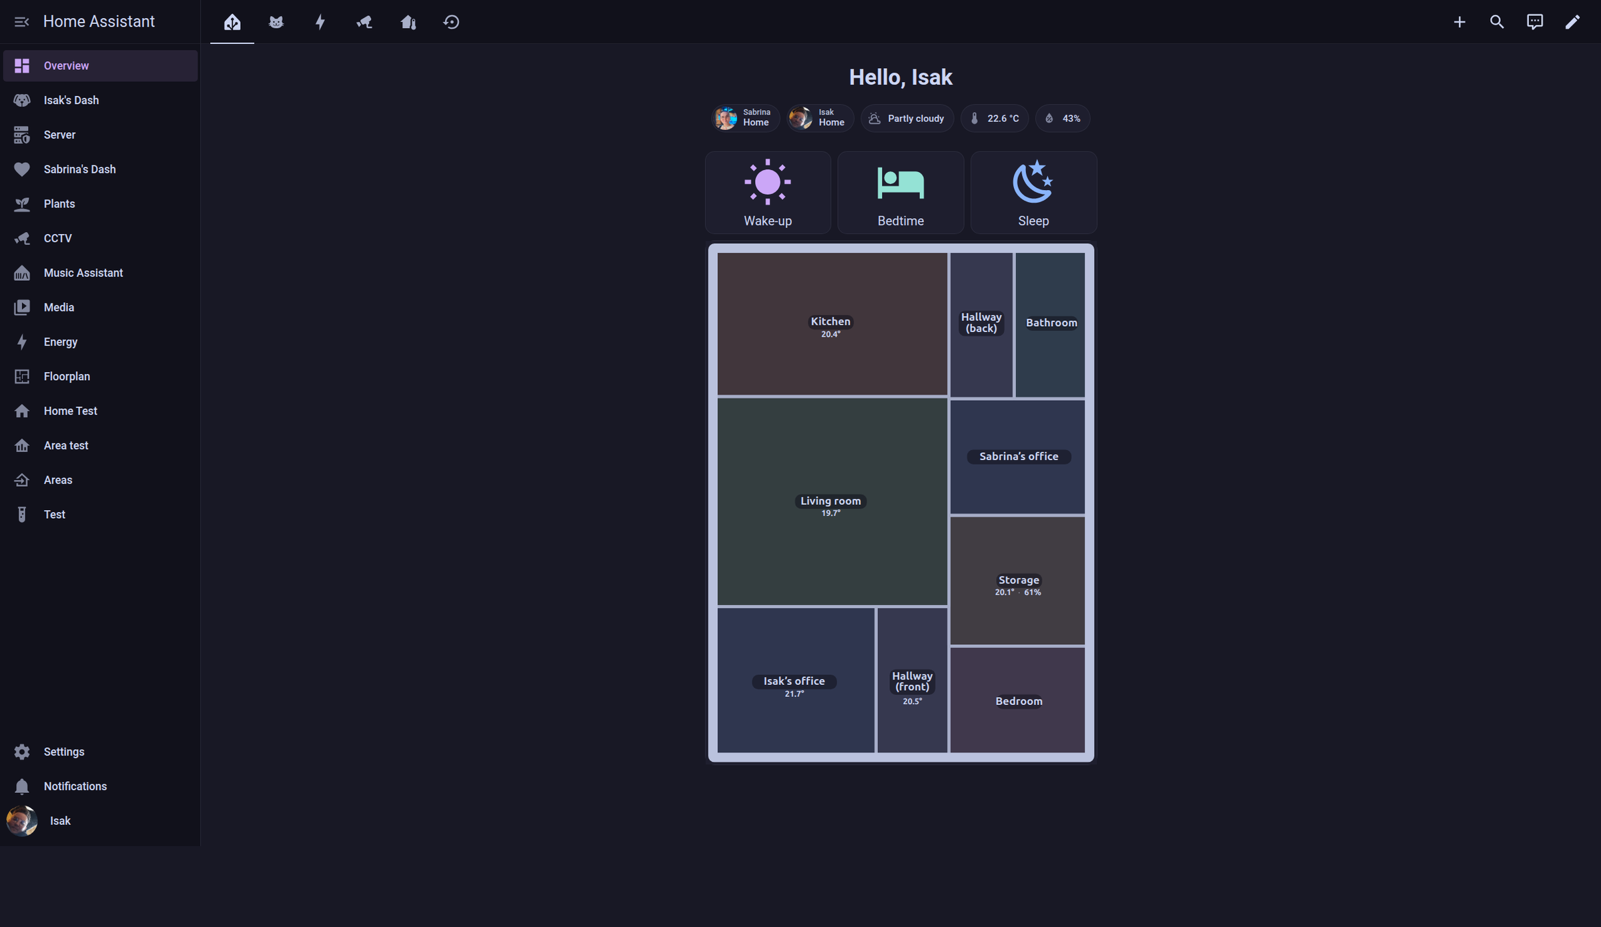Viewport: 1601px width, 927px height.
Task: Click the Partly cloudy weather badge
Action: click(x=907, y=118)
